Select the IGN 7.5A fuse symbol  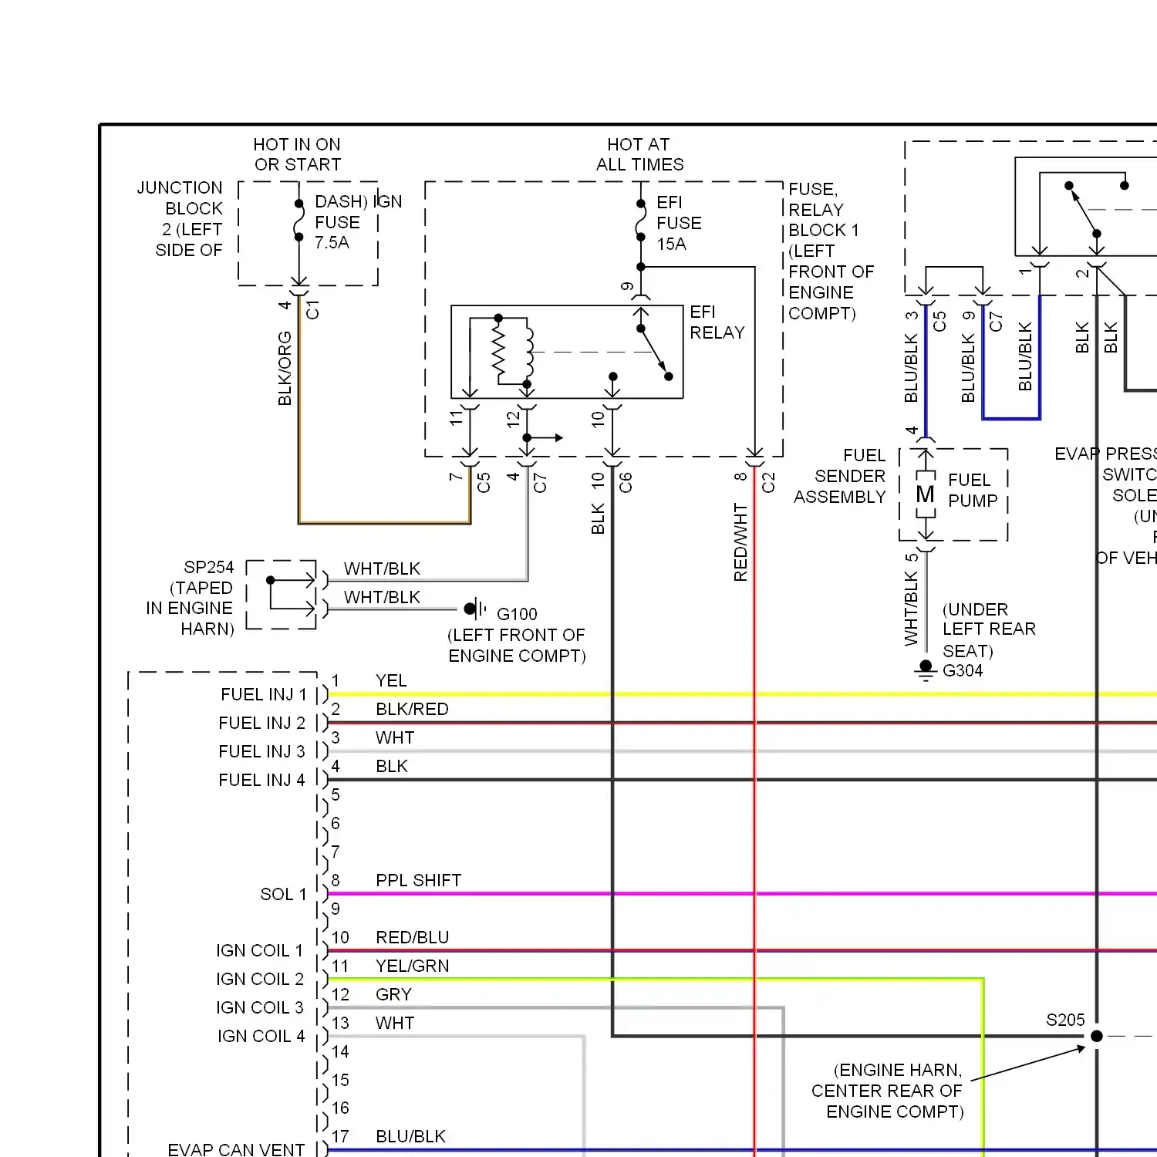[299, 221]
